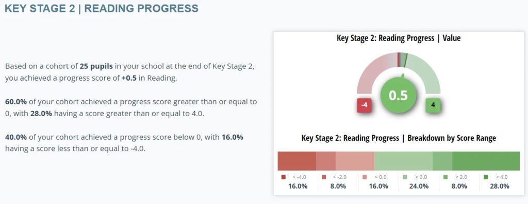
Task: Select the dark green 28.0% bar segment
Action: [486, 161]
